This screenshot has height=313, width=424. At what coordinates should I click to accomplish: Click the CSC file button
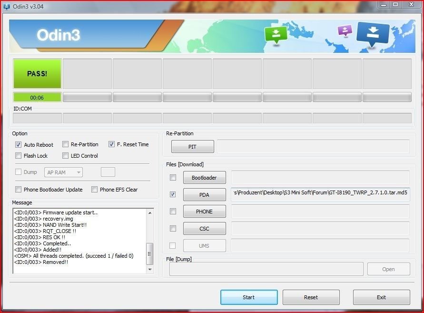coord(205,229)
